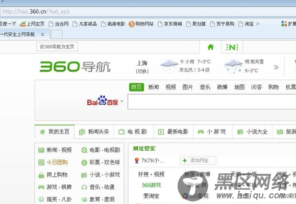Open the 淘宝 bookmark

(x=246, y=24)
